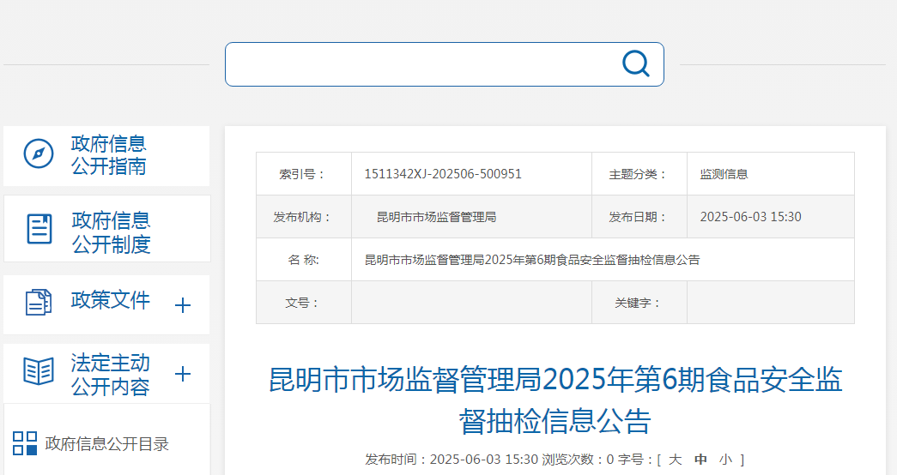Click the 名称 row announcement title text
This screenshot has height=475, width=897.
coord(532,260)
